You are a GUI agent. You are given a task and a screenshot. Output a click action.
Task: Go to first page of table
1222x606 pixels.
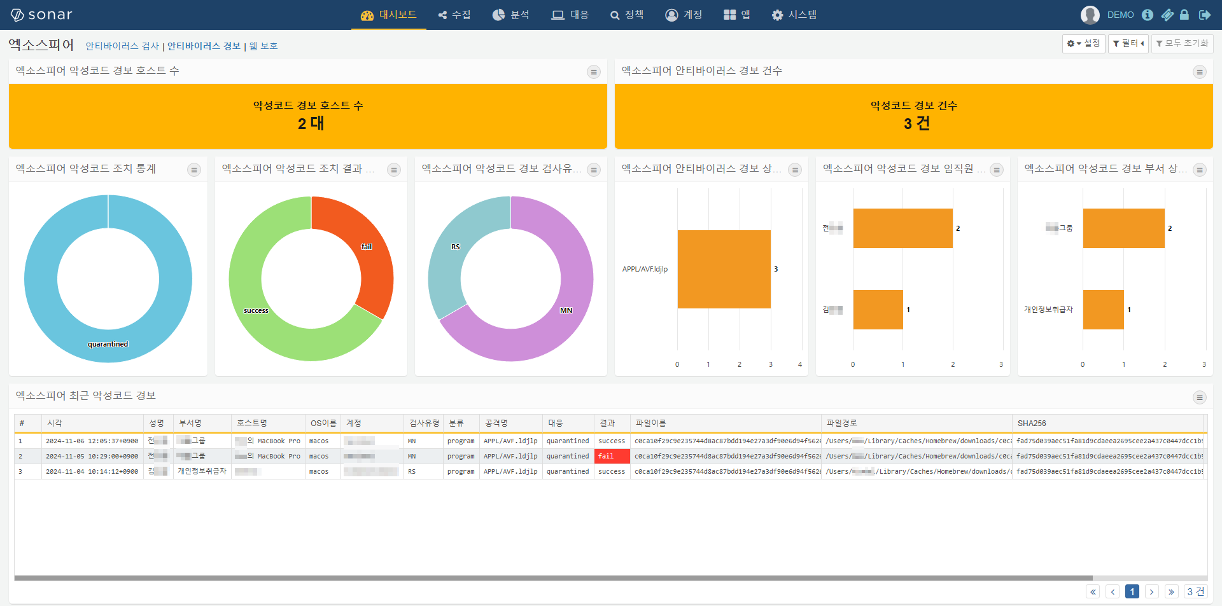coord(1093,591)
